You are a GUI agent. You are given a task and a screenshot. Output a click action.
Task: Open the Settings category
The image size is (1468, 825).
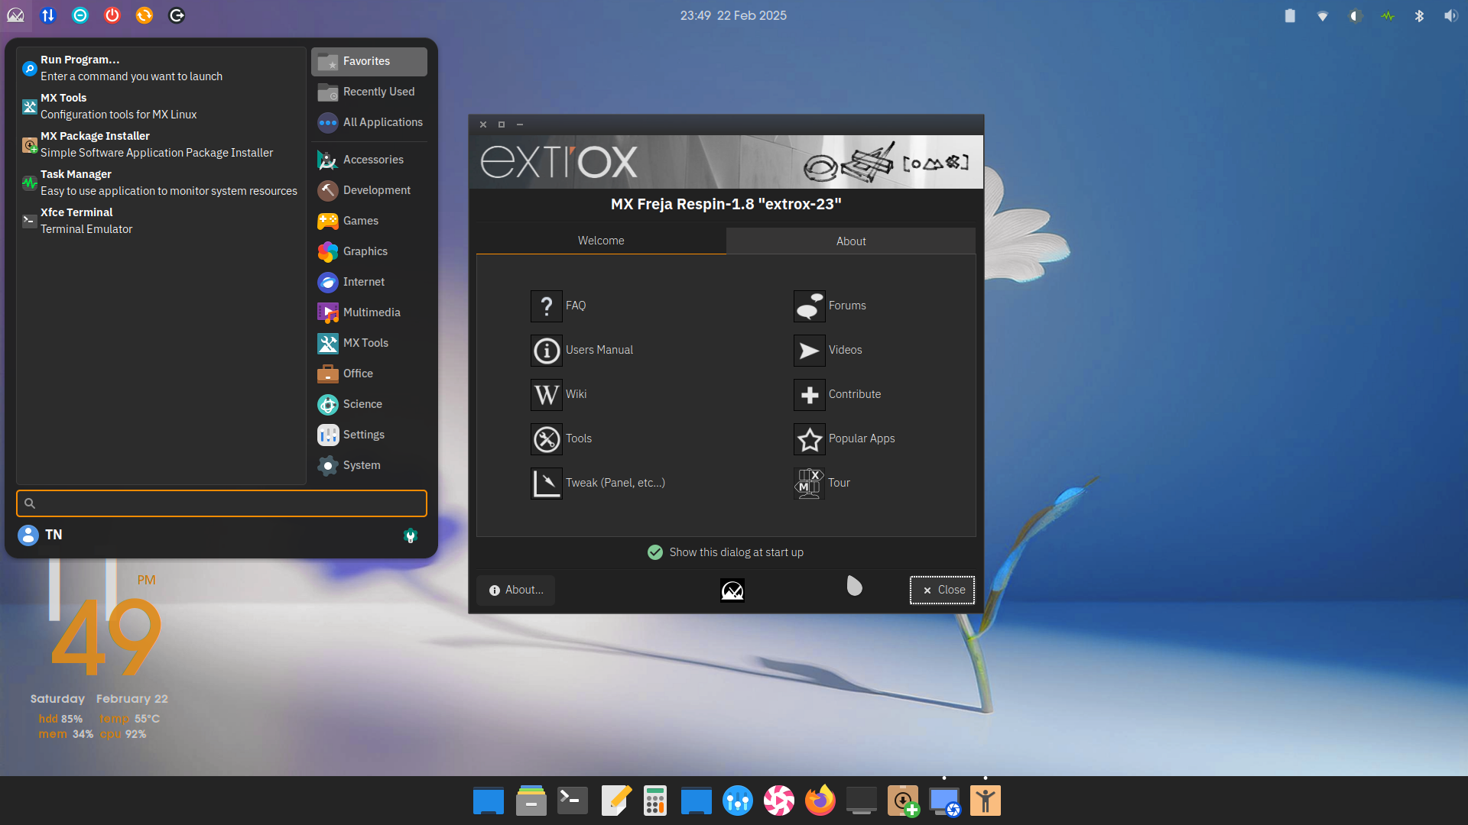pyautogui.click(x=369, y=435)
